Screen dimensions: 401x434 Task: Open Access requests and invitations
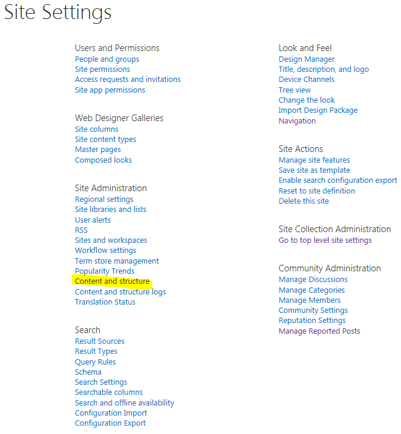click(128, 80)
